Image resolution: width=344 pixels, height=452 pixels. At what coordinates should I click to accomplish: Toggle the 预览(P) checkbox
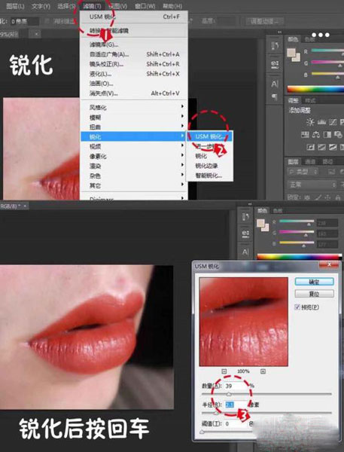[297, 307]
